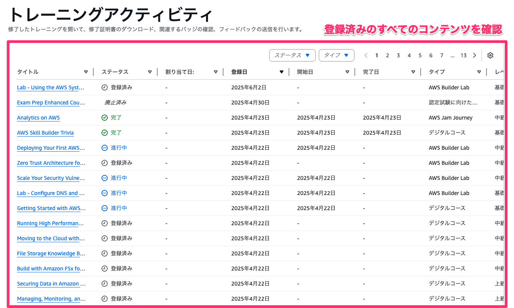This screenshot has width=514, height=308.
Task: Sort by 登録日 column triangle
Action: coord(282,72)
